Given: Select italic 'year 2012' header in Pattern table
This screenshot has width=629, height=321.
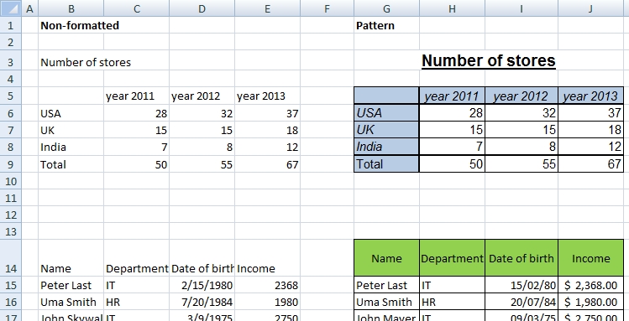Looking at the screenshot, I should 522,96.
